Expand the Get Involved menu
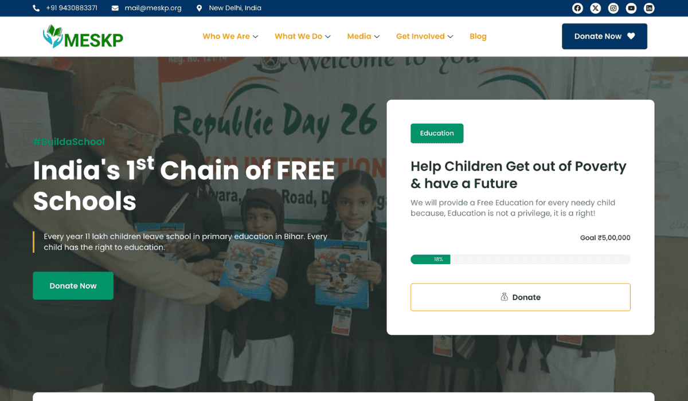This screenshot has height=401, width=688. [425, 36]
